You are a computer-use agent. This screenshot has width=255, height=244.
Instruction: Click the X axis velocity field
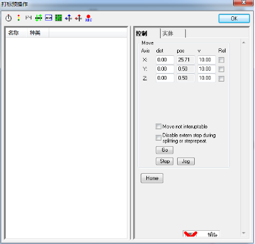(207, 60)
